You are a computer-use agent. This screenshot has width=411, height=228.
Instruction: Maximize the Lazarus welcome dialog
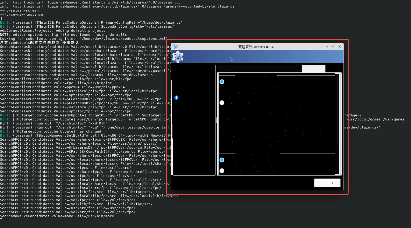pyautogui.click(x=333, y=47)
